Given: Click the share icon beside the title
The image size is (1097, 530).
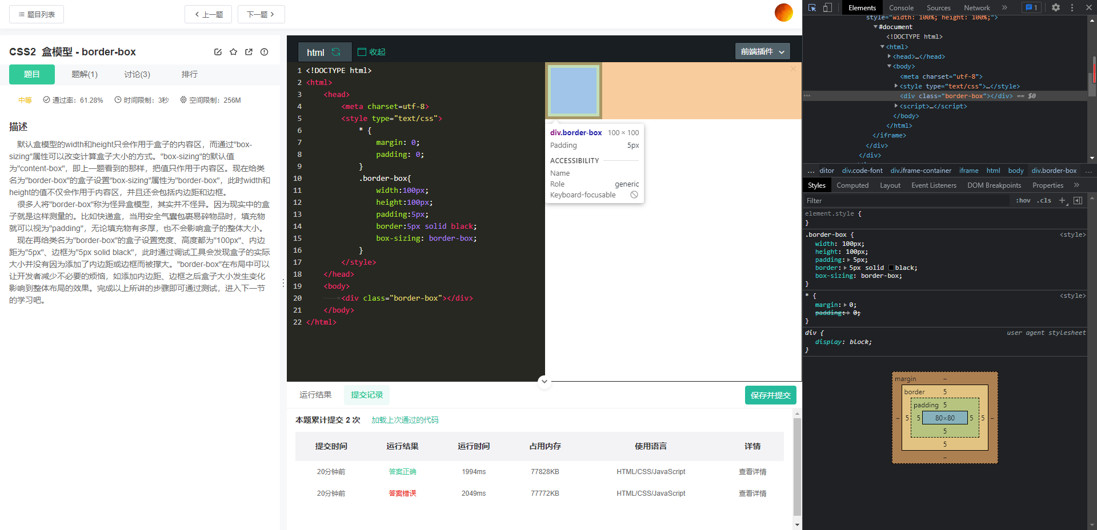Looking at the screenshot, I should (x=249, y=52).
